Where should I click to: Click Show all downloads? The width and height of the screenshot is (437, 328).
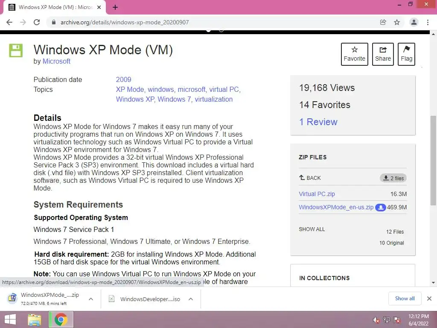[405, 299]
